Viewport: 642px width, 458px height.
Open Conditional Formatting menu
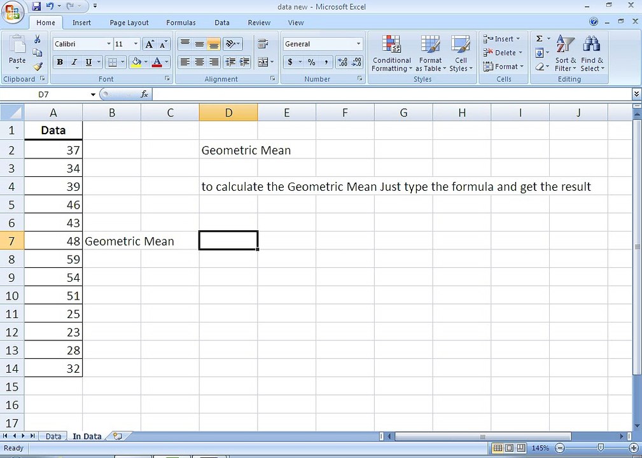(x=392, y=53)
